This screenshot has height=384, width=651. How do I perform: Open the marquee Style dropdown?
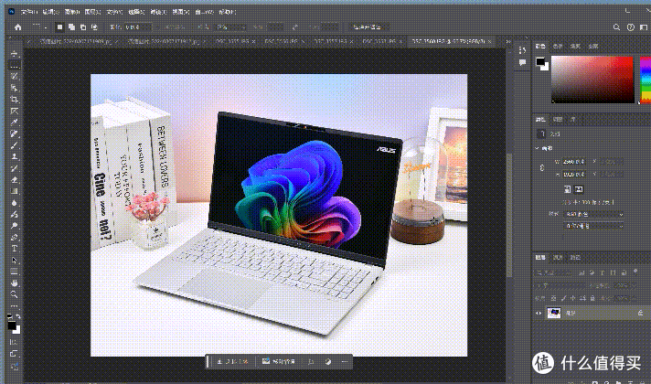pos(230,27)
